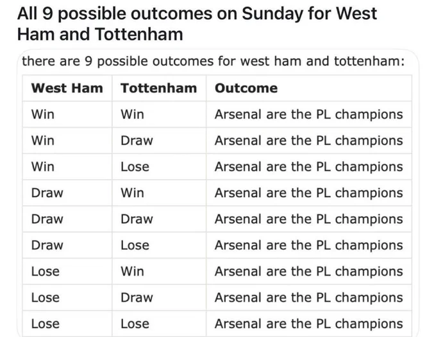Click Tottenham Draw cell in Lose/Draw row
The image size is (436, 337).
(x=137, y=297)
